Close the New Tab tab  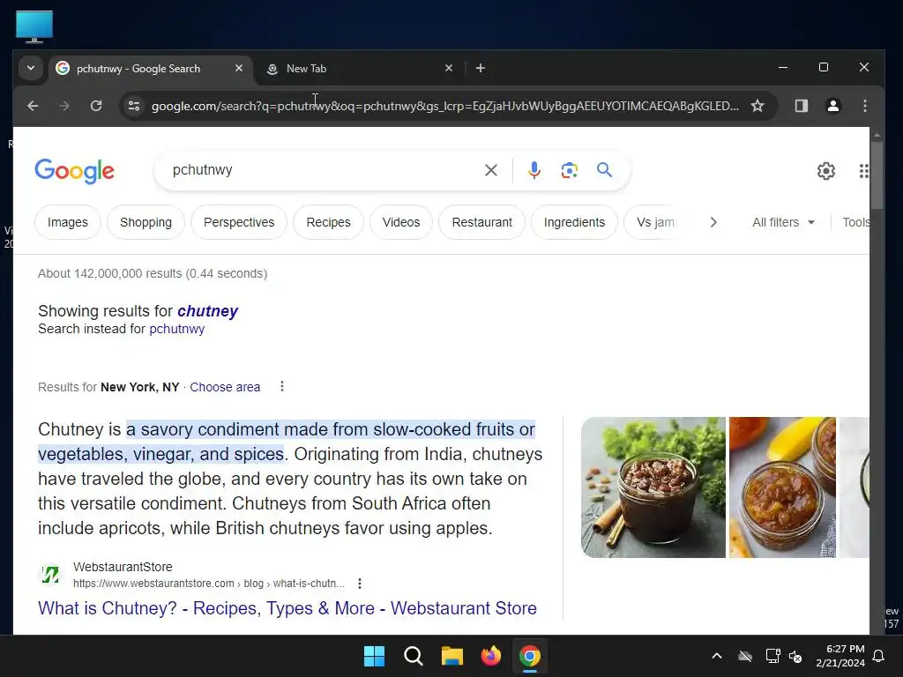click(x=449, y=69)
